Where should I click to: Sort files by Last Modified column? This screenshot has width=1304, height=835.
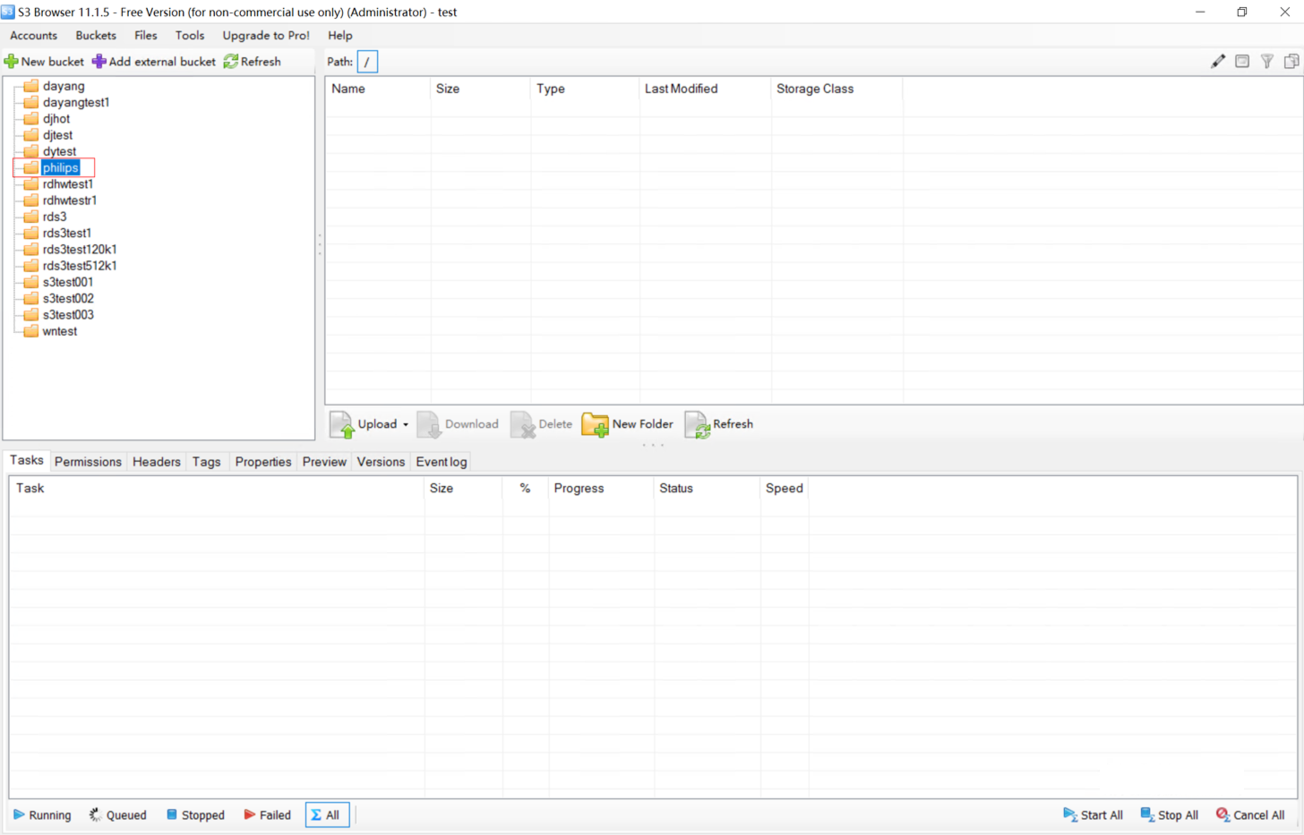(705, 89)
